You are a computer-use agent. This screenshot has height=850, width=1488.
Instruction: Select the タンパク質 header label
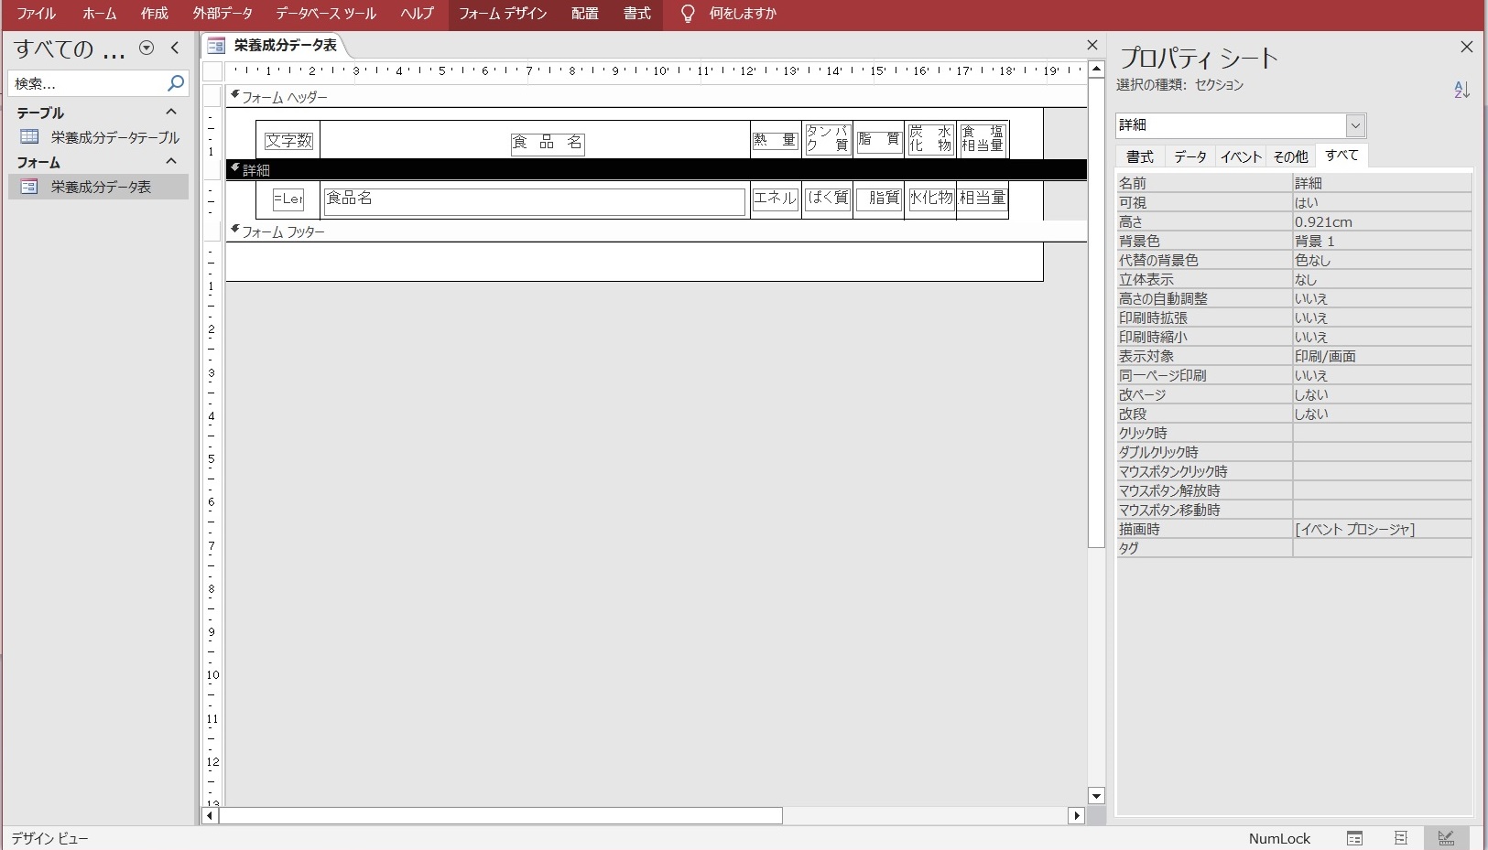(x=829, y=139)
